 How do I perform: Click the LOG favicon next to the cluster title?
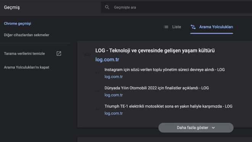click(87, 55)
